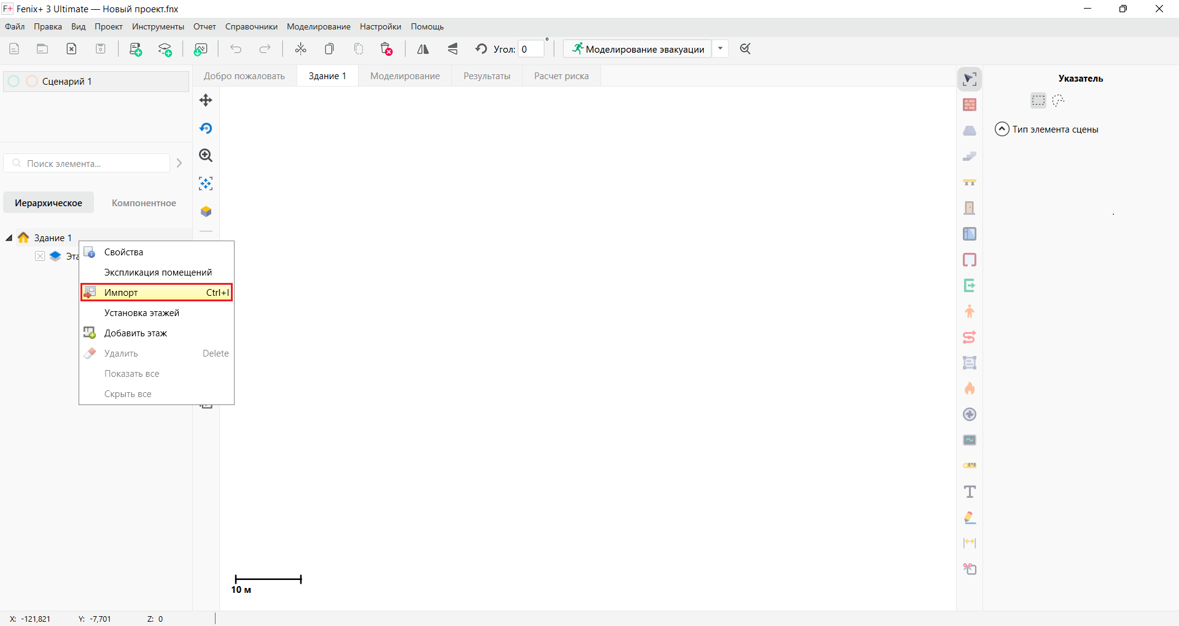The image size is (1179, 626).
Task: Select the door placement tool
Action: click(x=970, y=207)
